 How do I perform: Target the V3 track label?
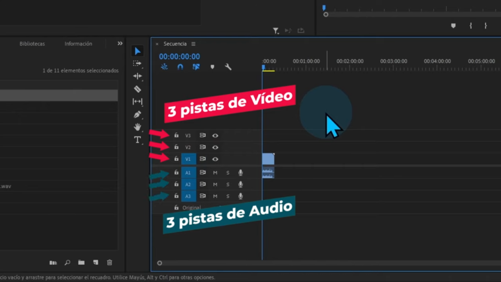pyautogui.click(x=188, y=136)
